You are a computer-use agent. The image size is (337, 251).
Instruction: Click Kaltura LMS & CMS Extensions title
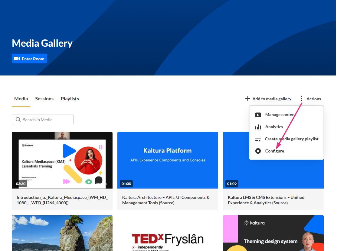coord(266,200)
